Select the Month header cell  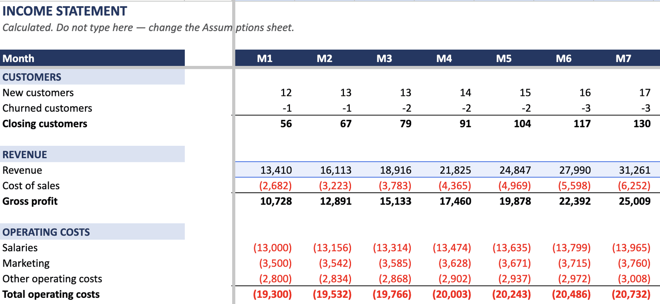[92, 58]
